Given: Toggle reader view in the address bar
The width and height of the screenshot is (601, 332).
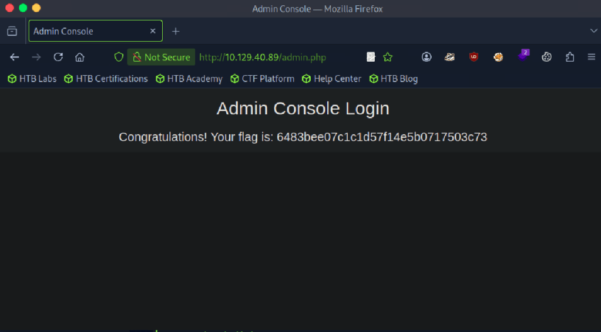Looking at the screenshot, I should click(371, 57).
